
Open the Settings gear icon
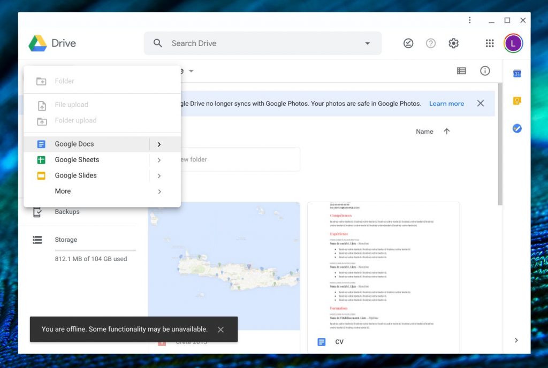pyautogui.click(x=454, y=43)
